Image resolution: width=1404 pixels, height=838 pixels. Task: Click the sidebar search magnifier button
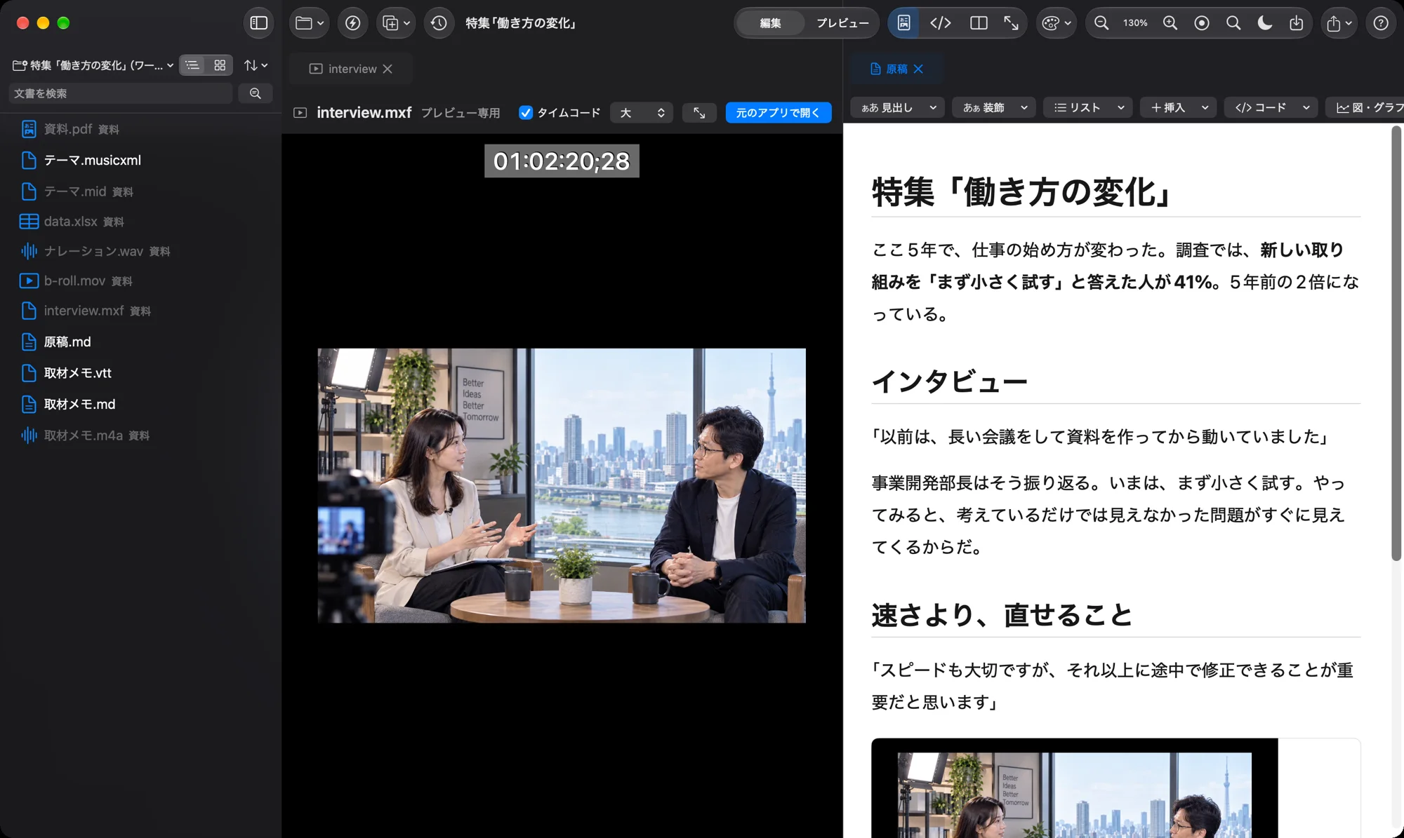[x=256, y=93]
